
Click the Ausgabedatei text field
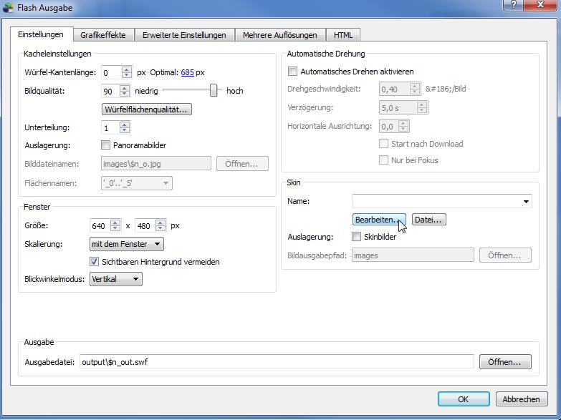click(x=276, y=362)
